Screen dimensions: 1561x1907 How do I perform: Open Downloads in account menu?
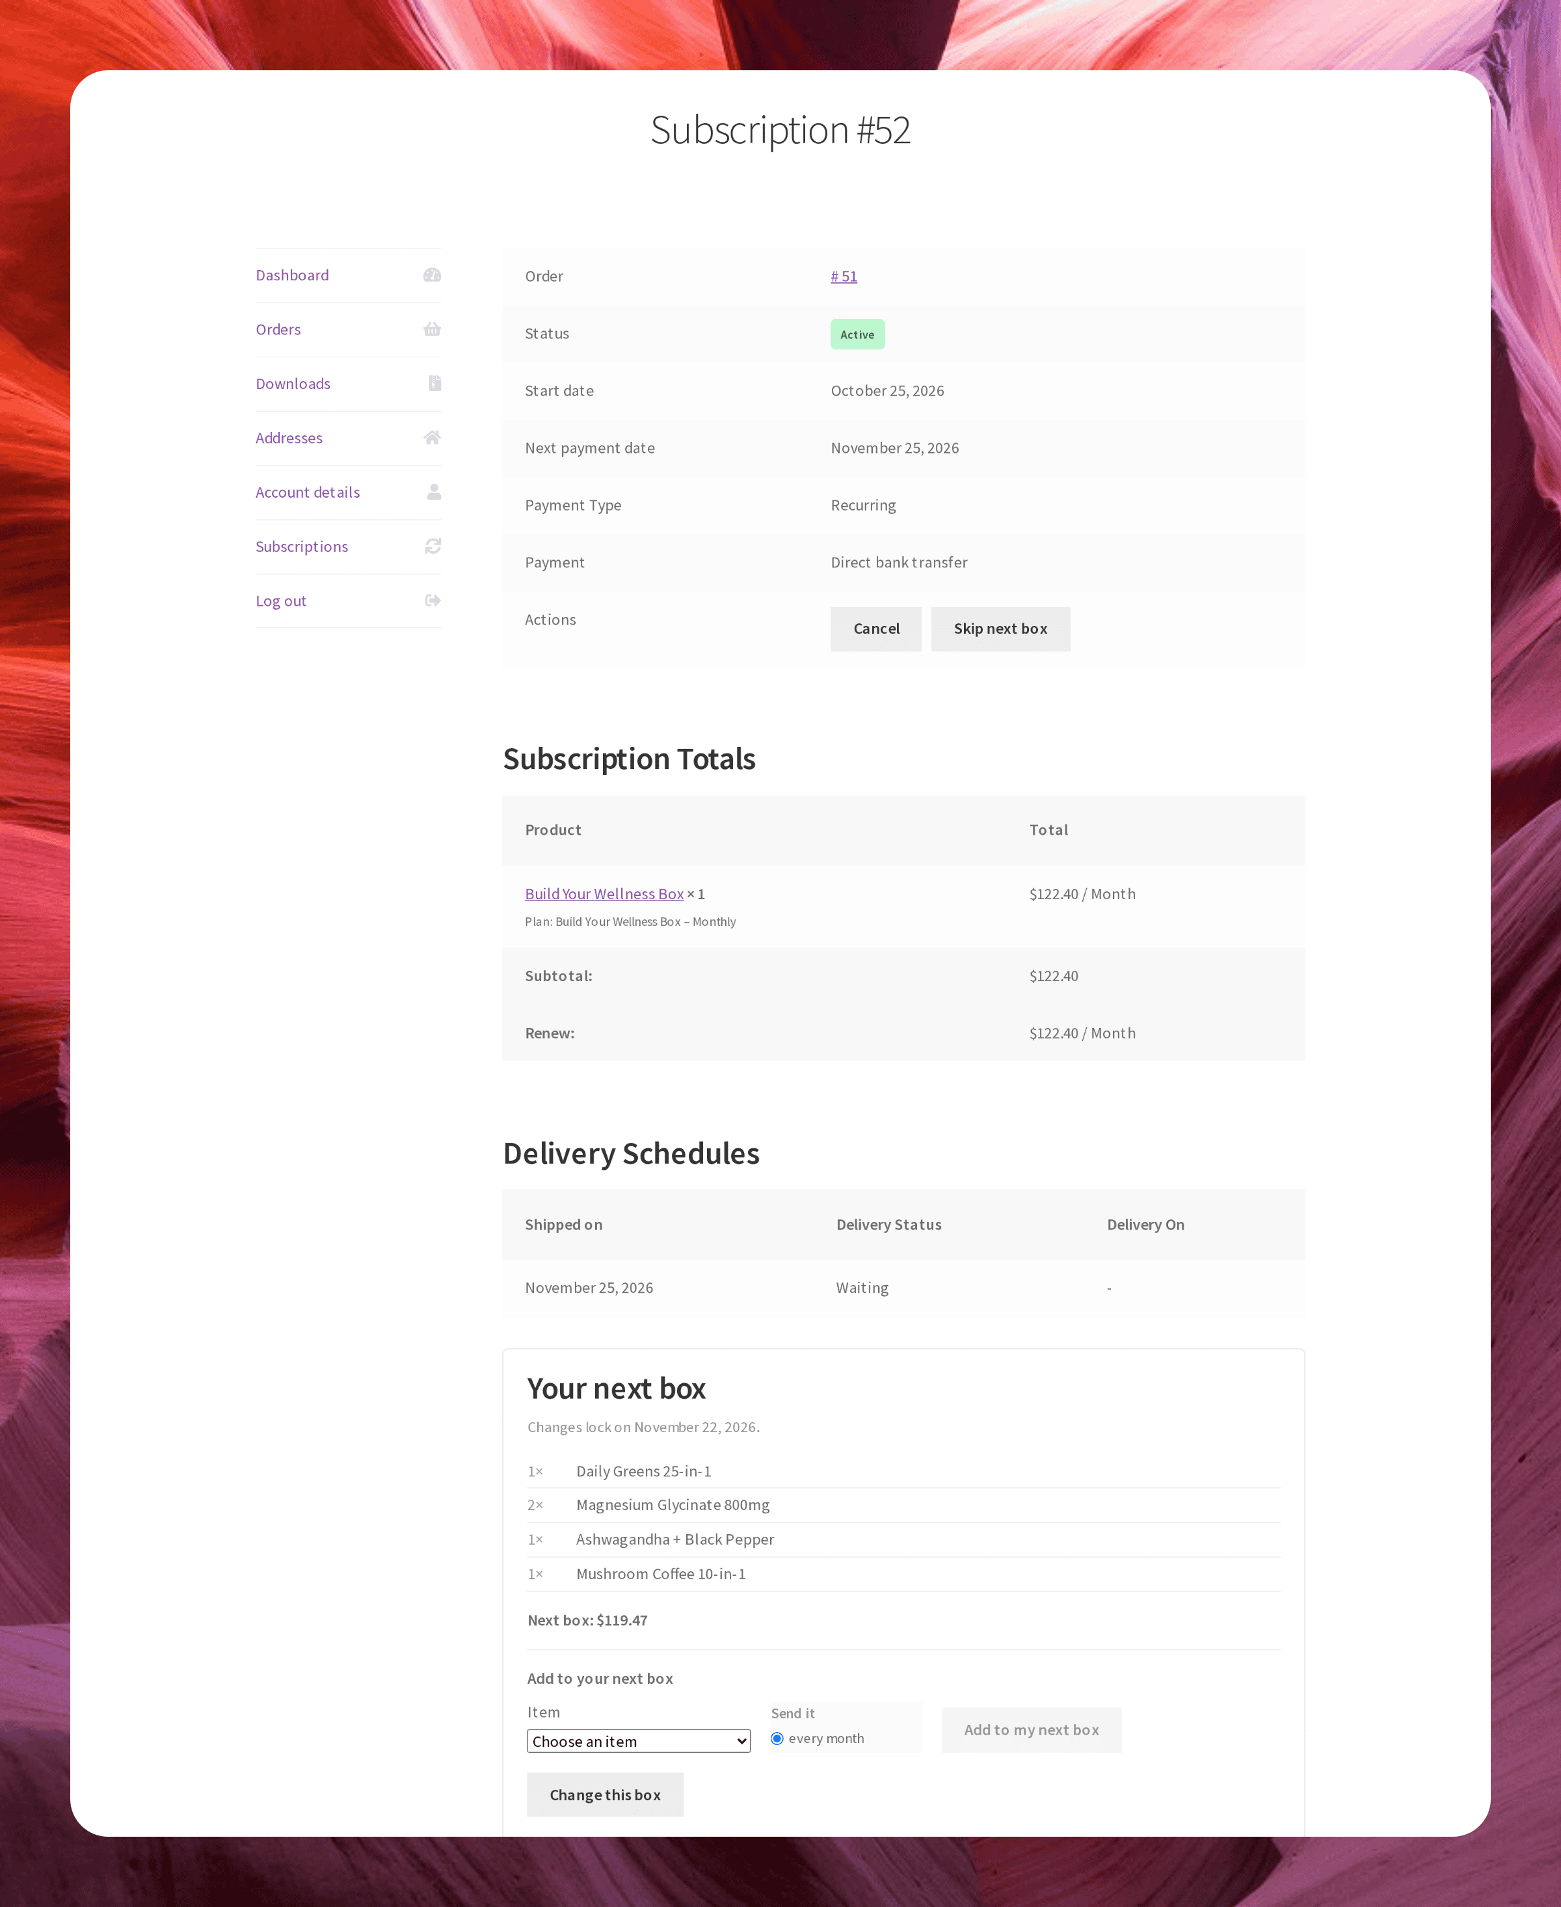tap(293, 384)
